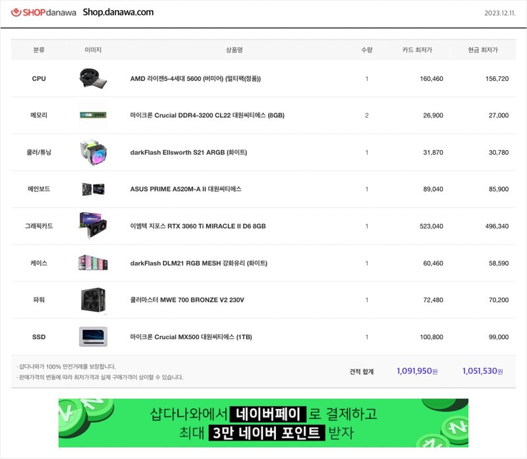
Task: Click the Crucial MX500 SSD thumbnail
Action: point(93,337)
